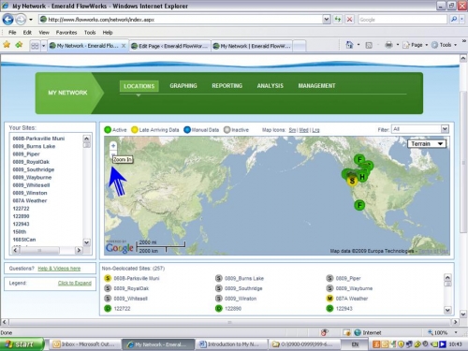Click the green icon beside 122722
468x351 pixels.
pyautogui.click(x=108, y=309)
